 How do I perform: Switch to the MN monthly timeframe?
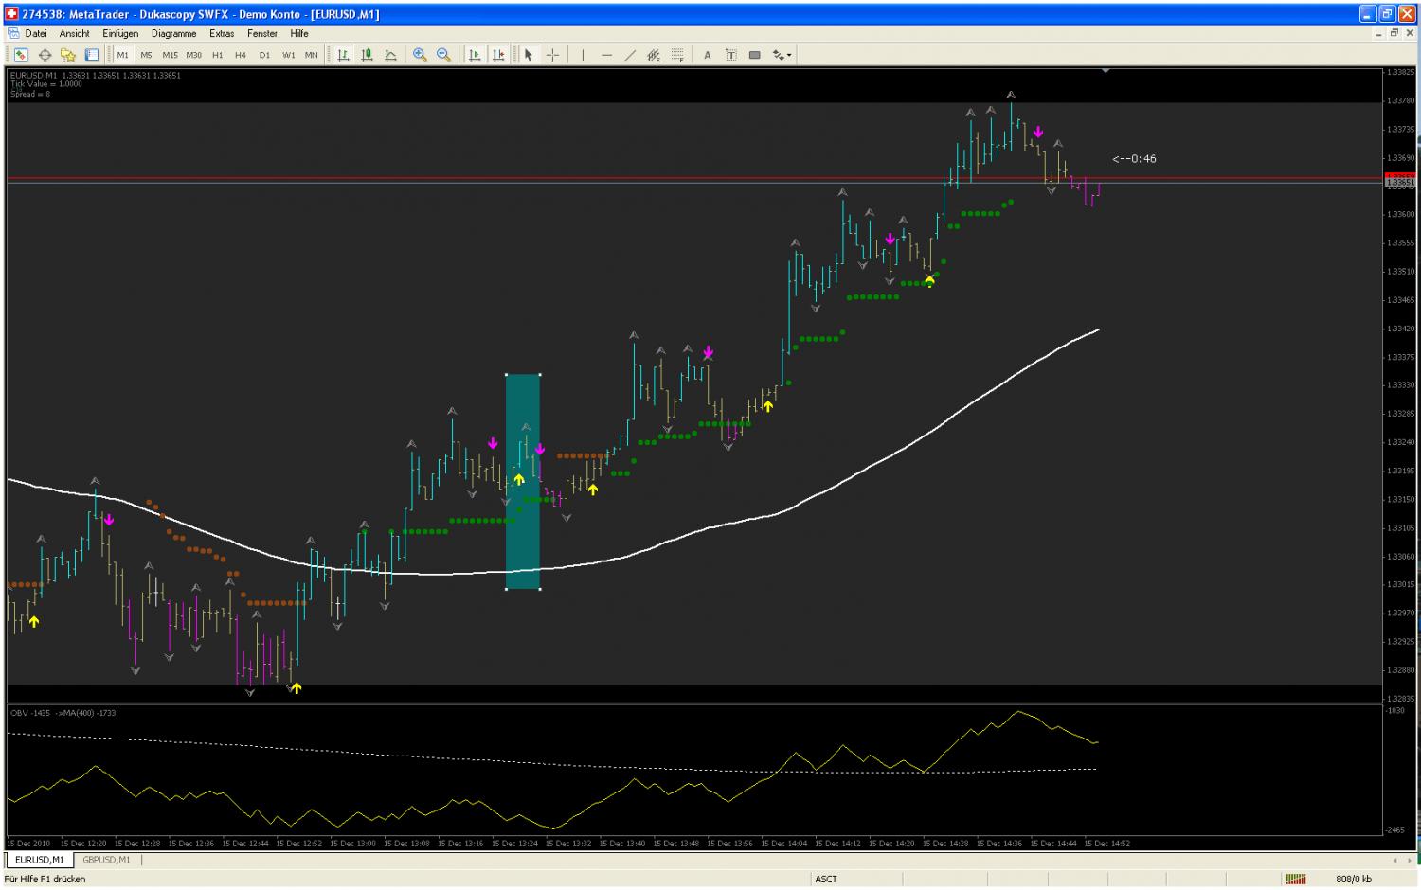click(311, 55)
